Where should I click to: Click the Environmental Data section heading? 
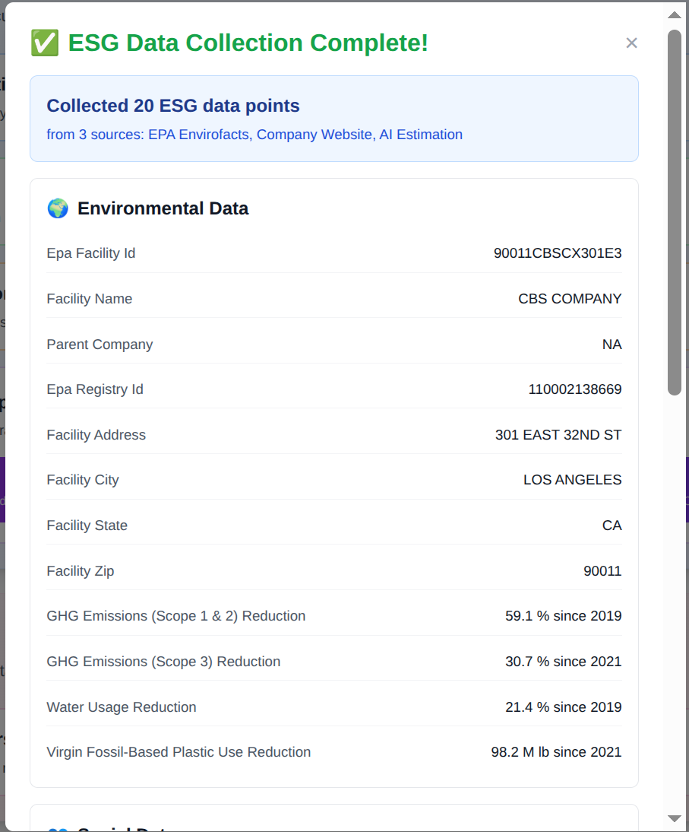(163, 208)
